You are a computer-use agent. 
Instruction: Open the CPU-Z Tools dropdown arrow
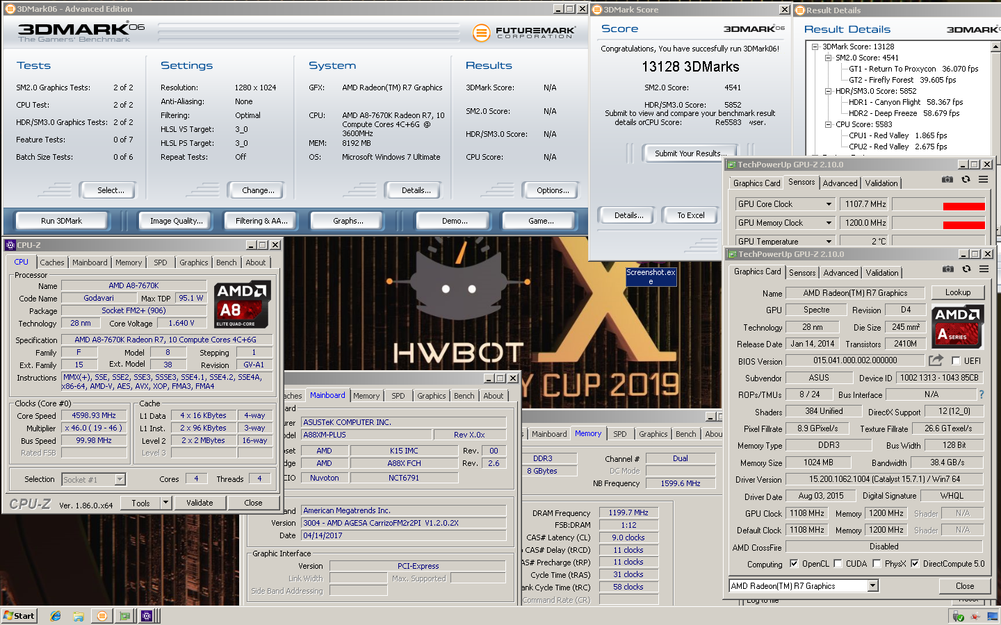pyautogui.click(x=165, y=503)
